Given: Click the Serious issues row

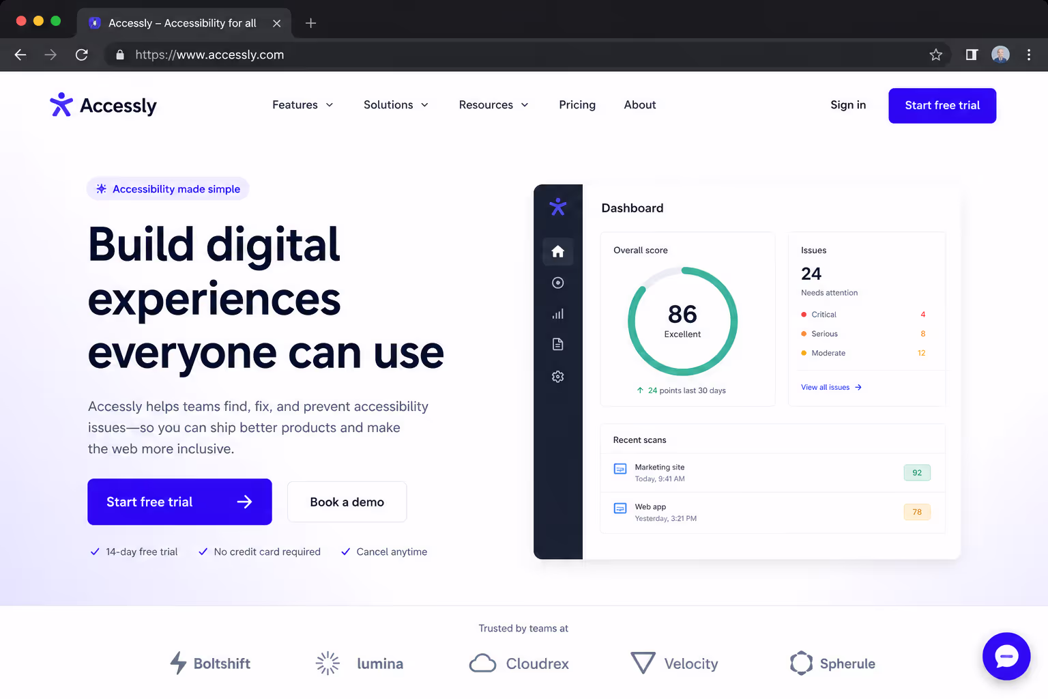Looking at the screenshot, I should [x=864, y=334].
